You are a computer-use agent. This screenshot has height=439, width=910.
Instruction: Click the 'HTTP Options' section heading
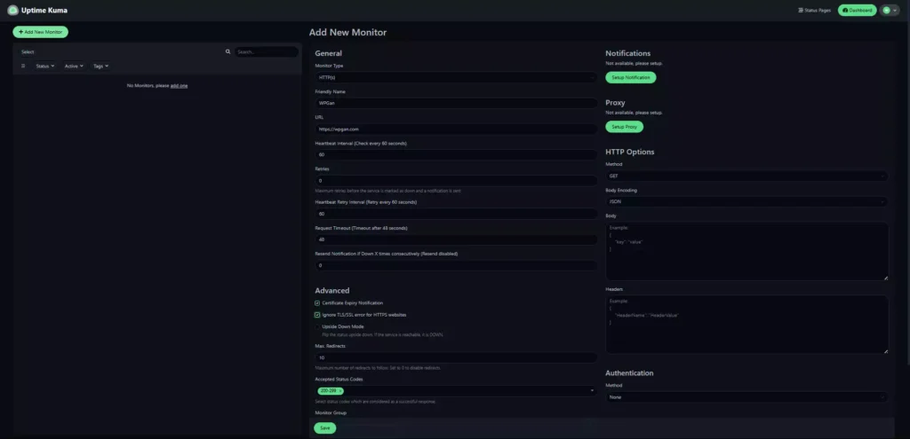630,152
